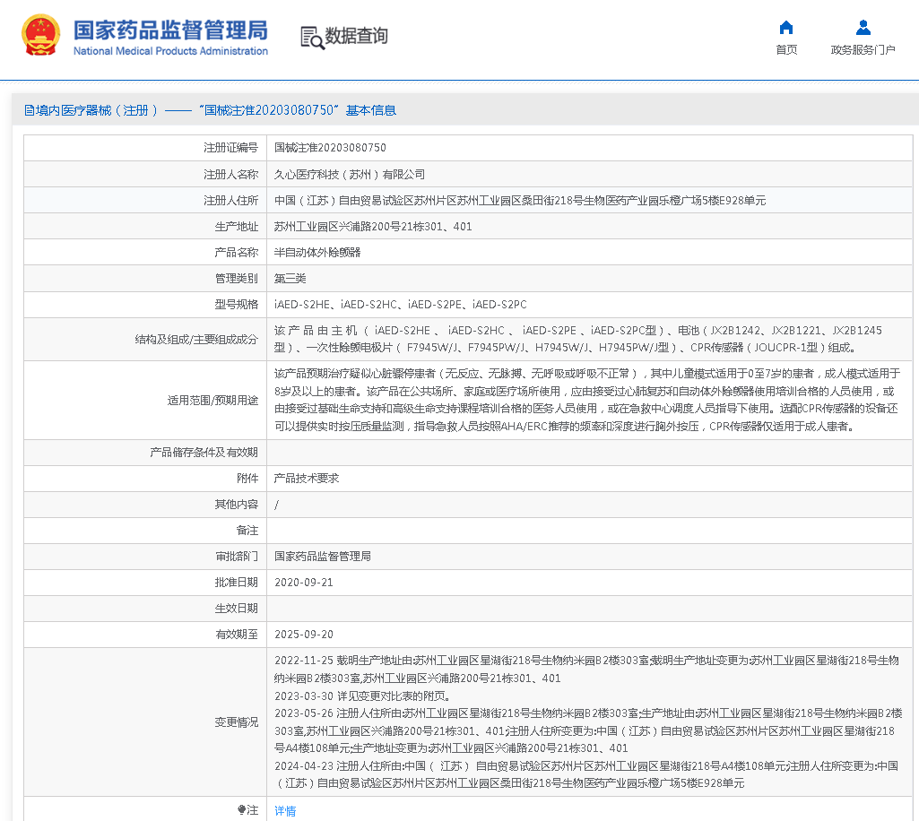Click the 政务服务门户 person icon

tap(863, 27)
